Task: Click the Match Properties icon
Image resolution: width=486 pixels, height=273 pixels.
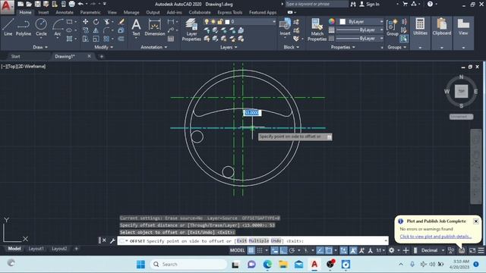Action: click(x=317, y=30)
